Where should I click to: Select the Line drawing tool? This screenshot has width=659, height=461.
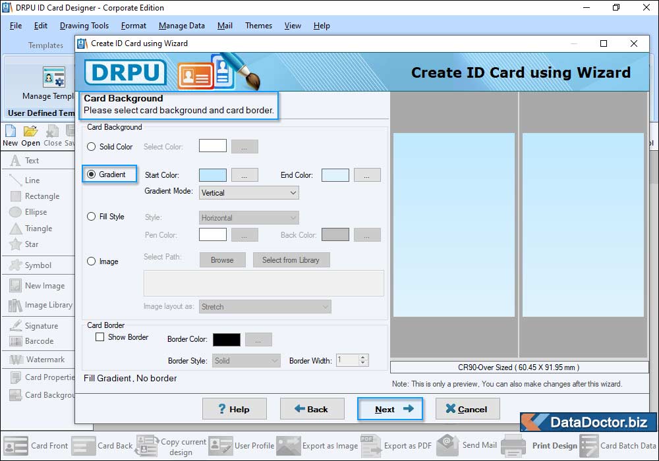pos(25,180)
